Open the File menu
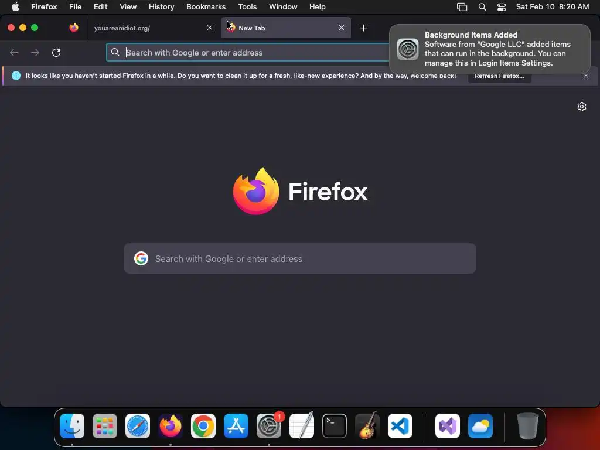 coord(76,7)
